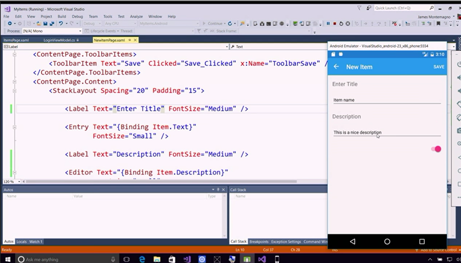This screenshot has height=263, width=461.
Task: Tap the Android Recents square button
Action: tap(422, 241)
